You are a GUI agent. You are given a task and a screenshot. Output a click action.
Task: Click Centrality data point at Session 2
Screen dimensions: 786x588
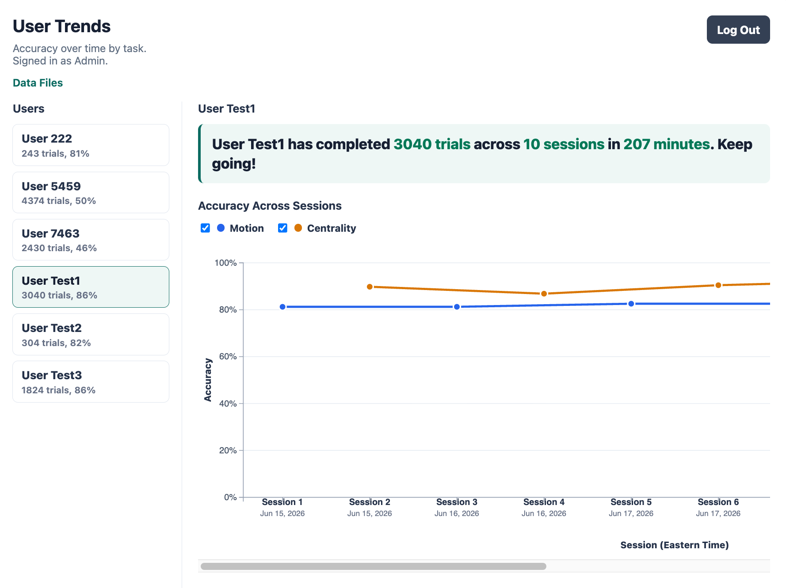[370, 287]
